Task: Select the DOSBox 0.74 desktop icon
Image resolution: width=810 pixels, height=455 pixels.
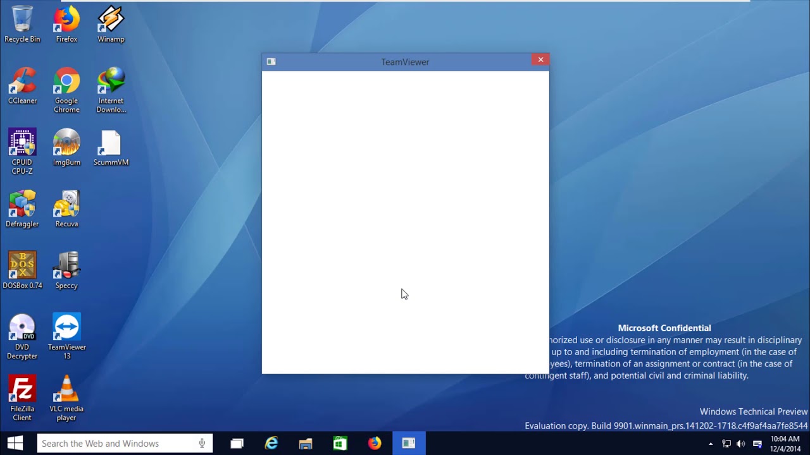Action: (22, 270)
